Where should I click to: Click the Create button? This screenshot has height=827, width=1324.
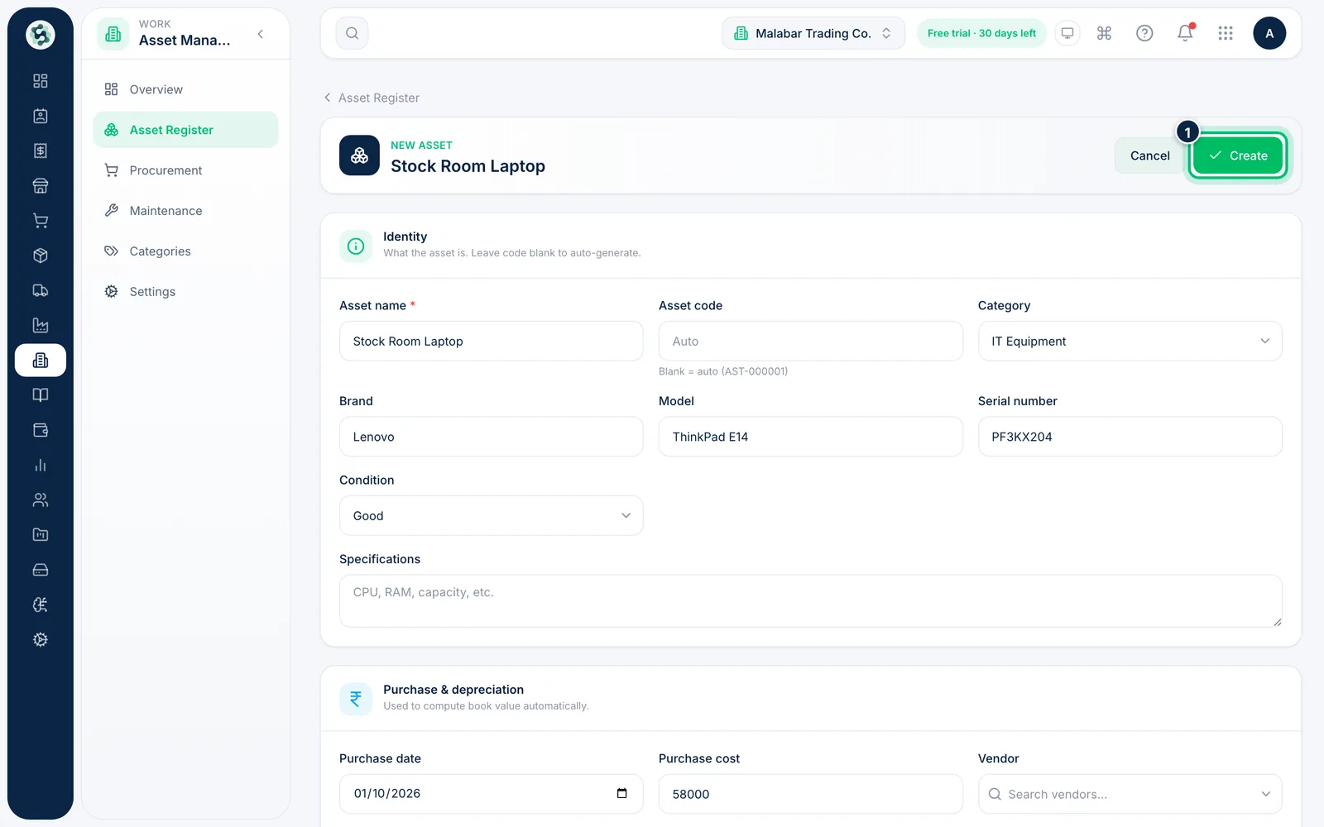[1238, 155]
